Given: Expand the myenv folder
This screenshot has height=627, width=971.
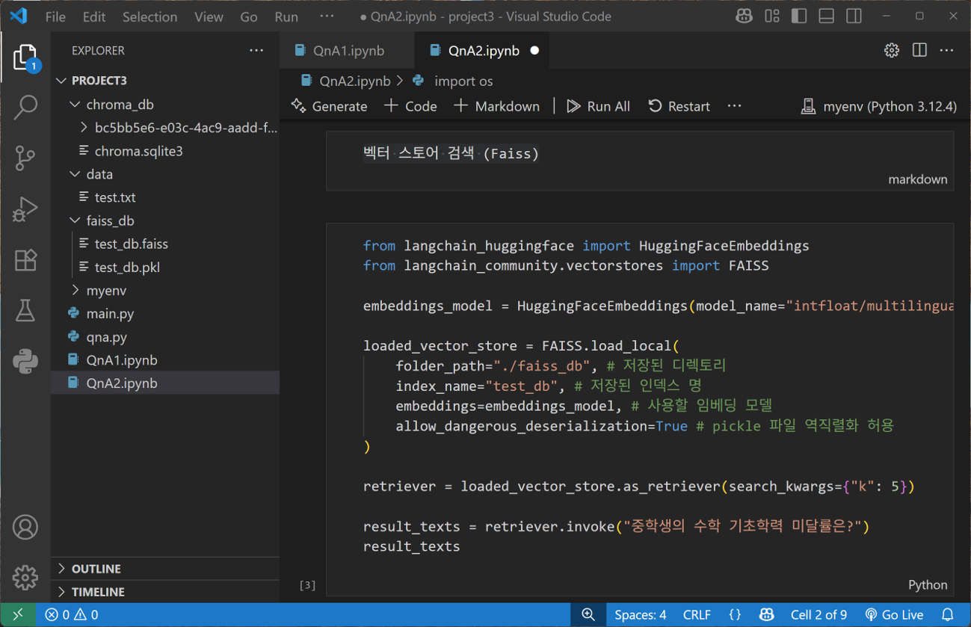Looking at the screenshot, I should click(165, 290).
